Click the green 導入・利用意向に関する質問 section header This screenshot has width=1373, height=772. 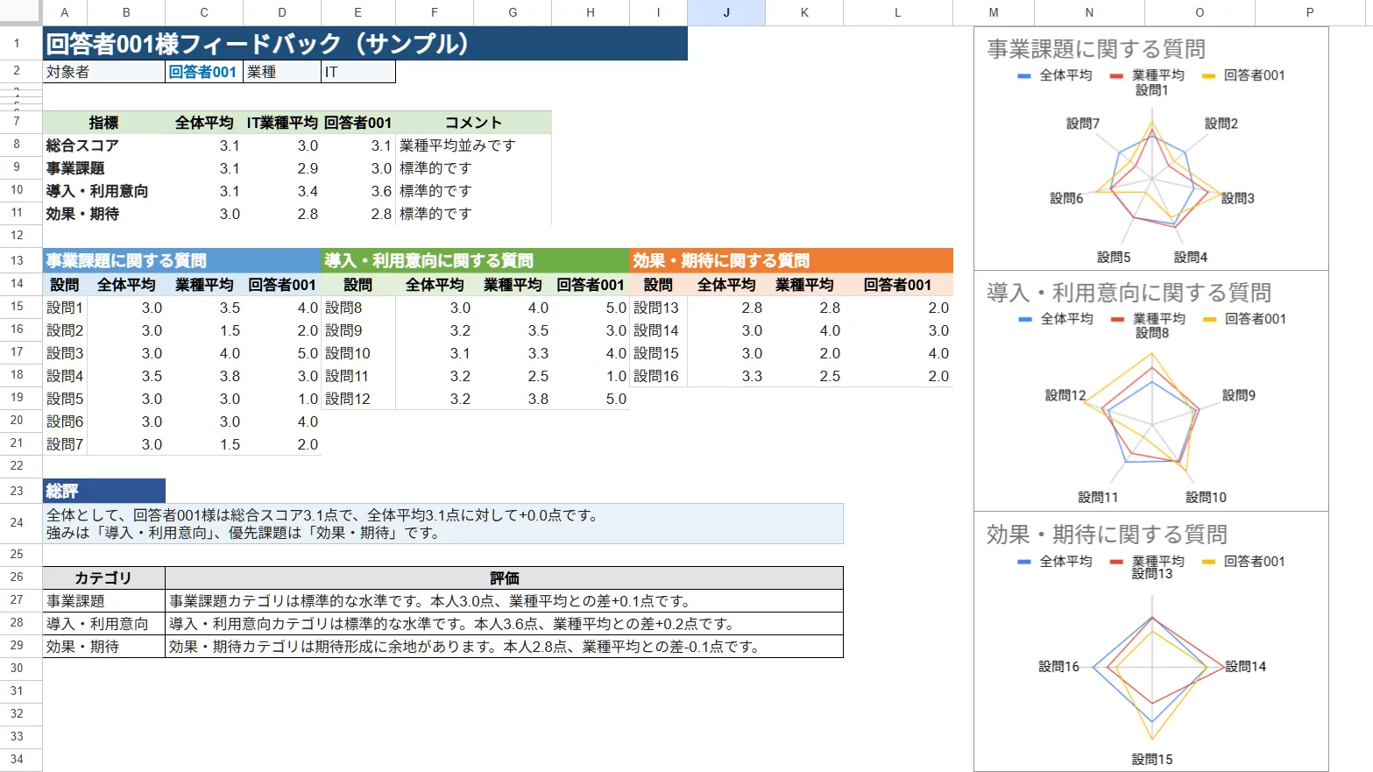[475, 260]
